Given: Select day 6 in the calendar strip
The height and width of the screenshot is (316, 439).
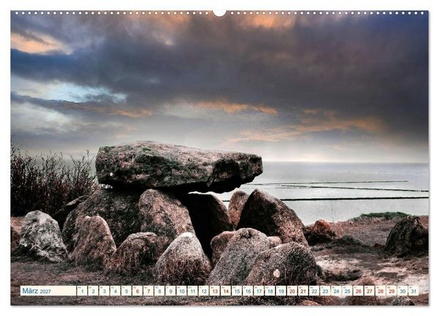Looking at the screenshot, I should (x=138, y=290).
